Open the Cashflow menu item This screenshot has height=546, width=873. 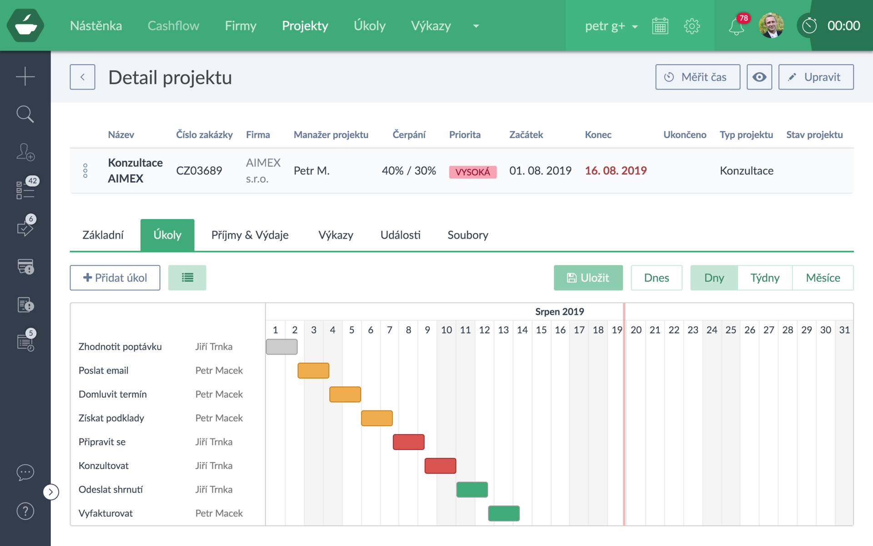coord(173,26)
